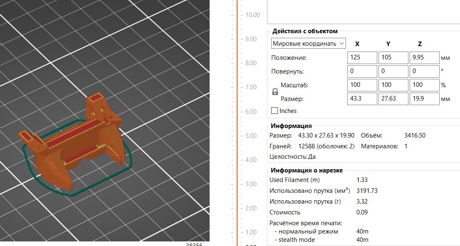
Task: Select the X position field showing 125
Action: (x=361, y=57)
